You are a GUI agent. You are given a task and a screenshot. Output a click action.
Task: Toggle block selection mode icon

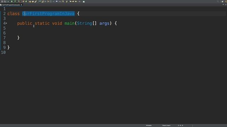[50, 1]
